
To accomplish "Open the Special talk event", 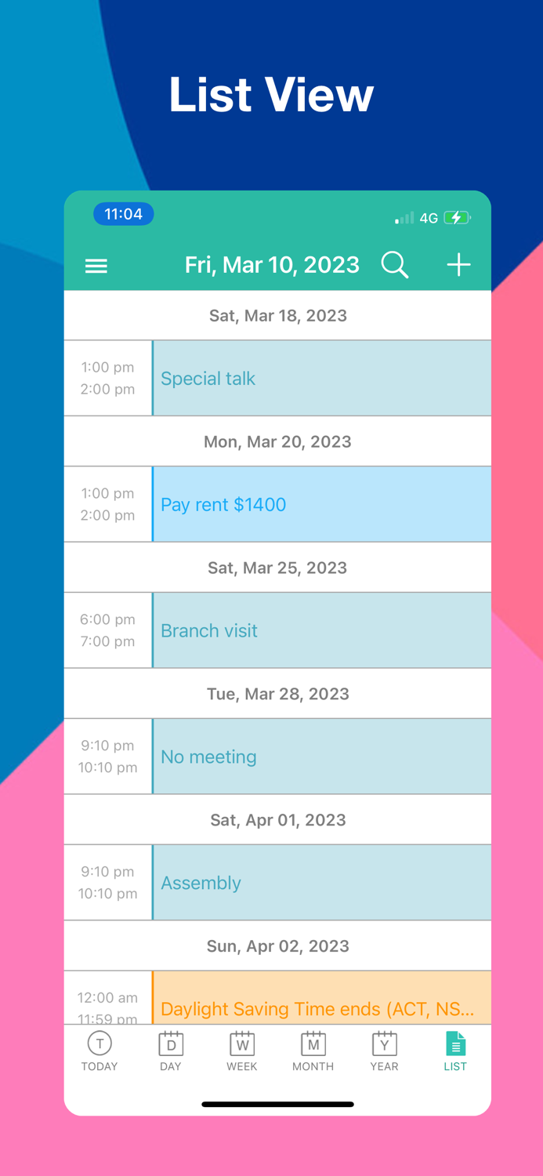I will pos(321,378).
